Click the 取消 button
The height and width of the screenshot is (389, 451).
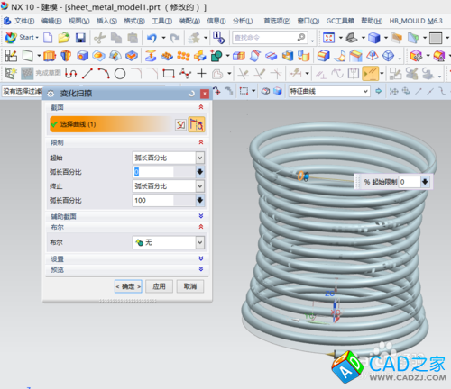tap(190, 286)
